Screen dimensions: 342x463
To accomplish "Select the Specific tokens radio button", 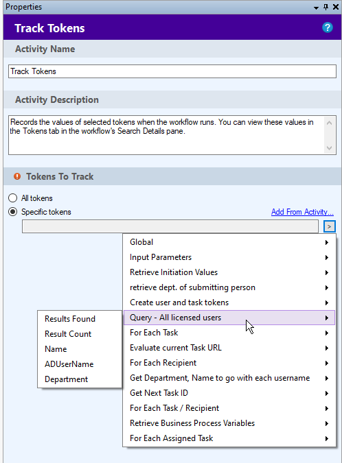I will (x=13, y=212).
